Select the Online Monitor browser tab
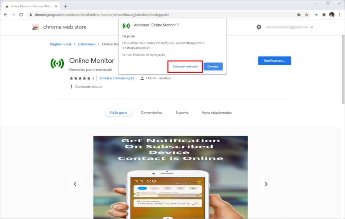The height and width of the screenshot is (219, 345). click(x=31, y=6)
